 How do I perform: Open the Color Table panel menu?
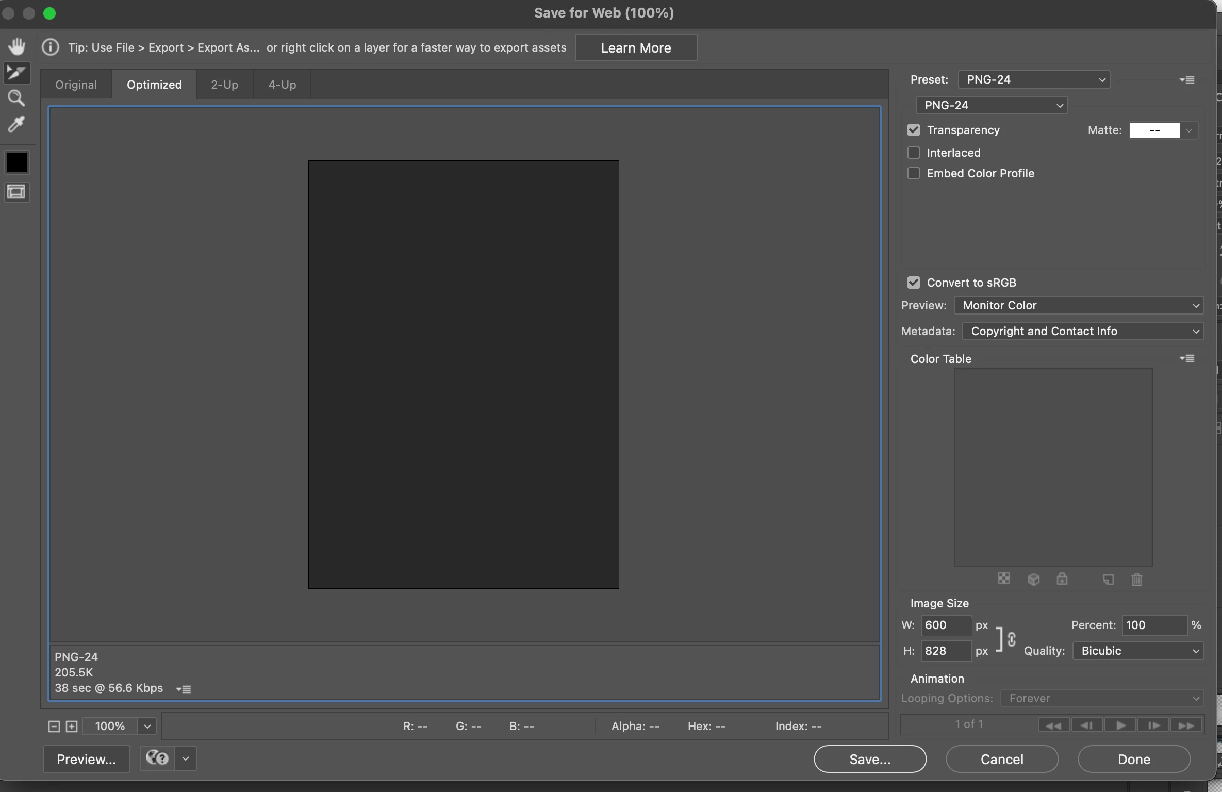[1187, 358]
